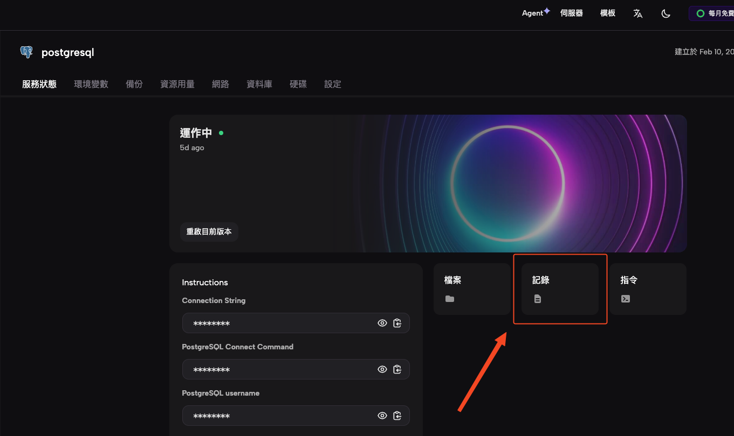
Task: Click the PostgreSQL elephant logo icon
Action: (x=26, y=52)
